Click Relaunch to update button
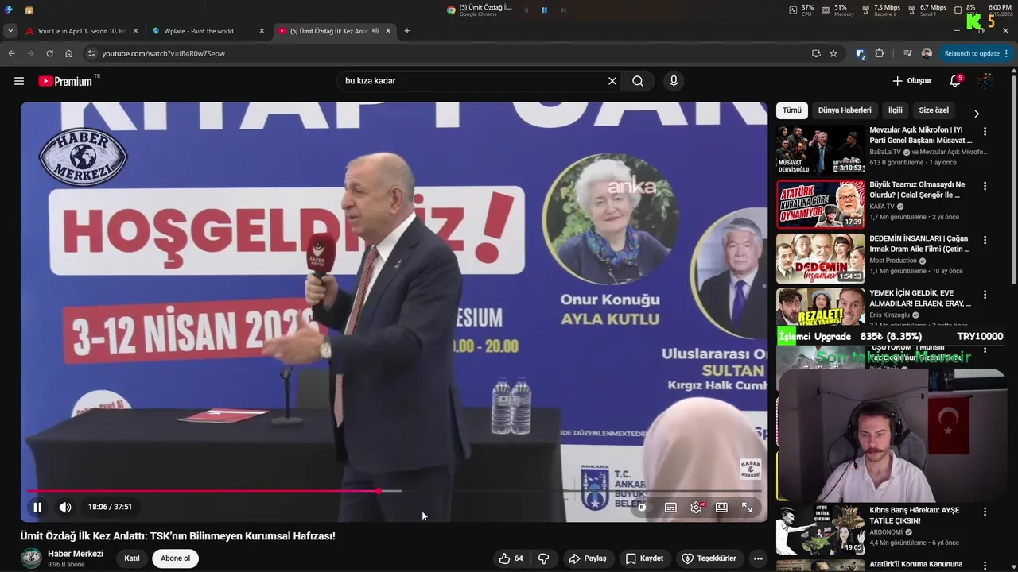The image size is (1018, 572). pos(975,53)
